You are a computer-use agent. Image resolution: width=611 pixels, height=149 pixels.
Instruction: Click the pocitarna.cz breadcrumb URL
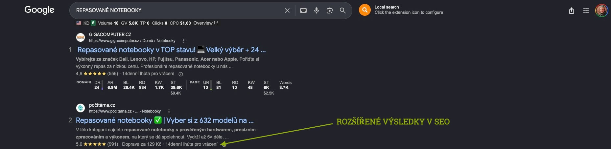(125, 111)
